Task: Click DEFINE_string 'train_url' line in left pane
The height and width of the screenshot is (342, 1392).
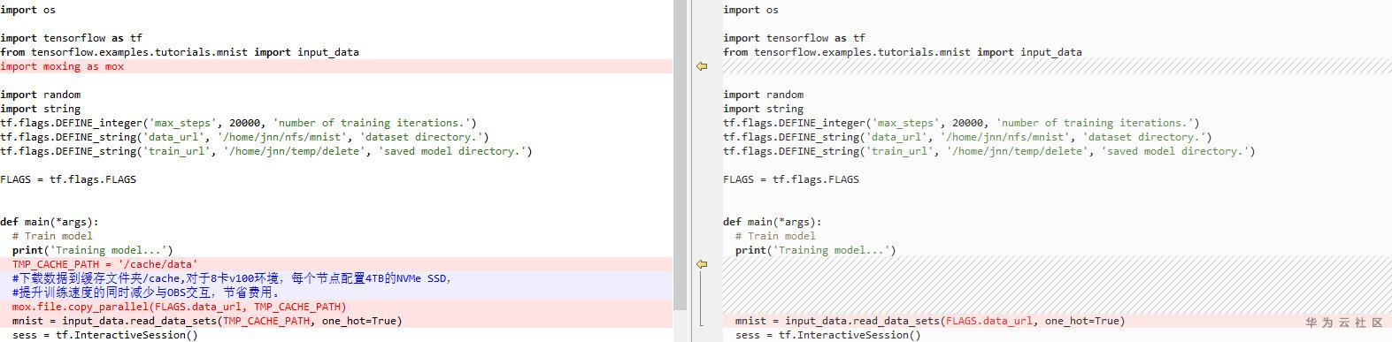Action: click(x=266, y=151)
